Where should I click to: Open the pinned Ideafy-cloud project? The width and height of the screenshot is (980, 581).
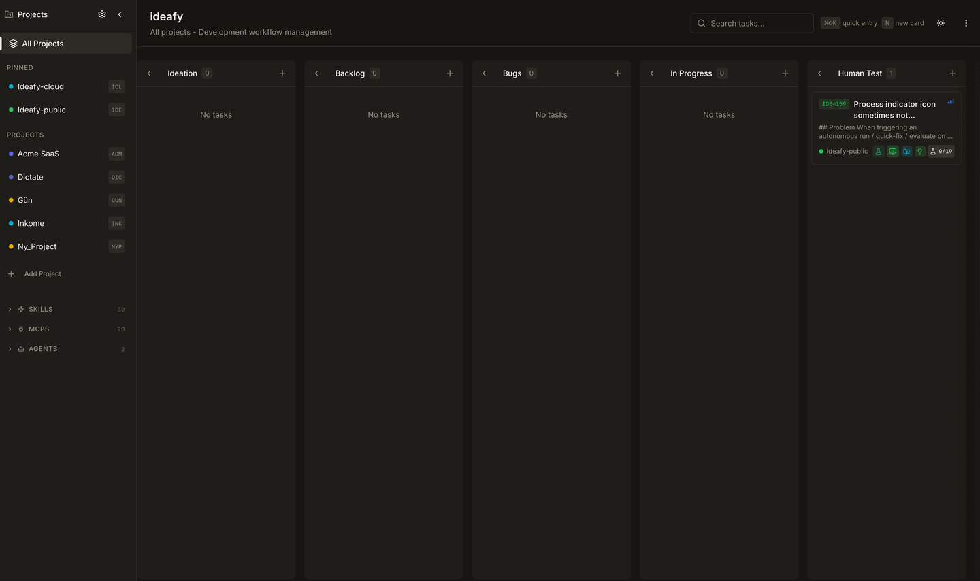coord(66,87)
